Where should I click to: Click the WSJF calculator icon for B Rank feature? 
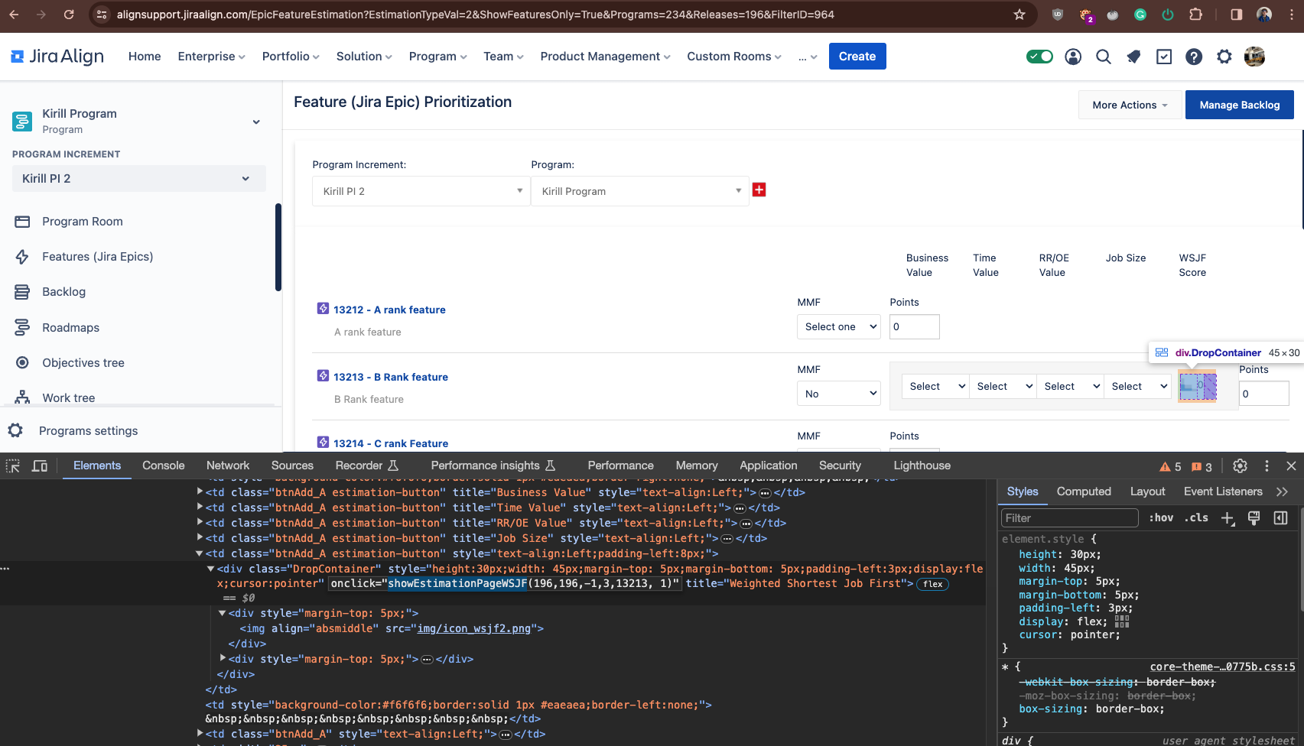pyautogui.click(x=1190, y=386)
